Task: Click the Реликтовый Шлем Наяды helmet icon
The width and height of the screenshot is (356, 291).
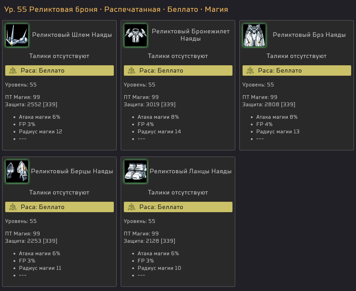Action: [17, 35]
